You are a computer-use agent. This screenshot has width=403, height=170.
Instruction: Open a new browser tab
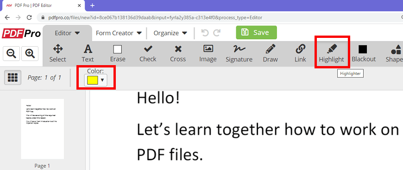click(x=93, y=5)
